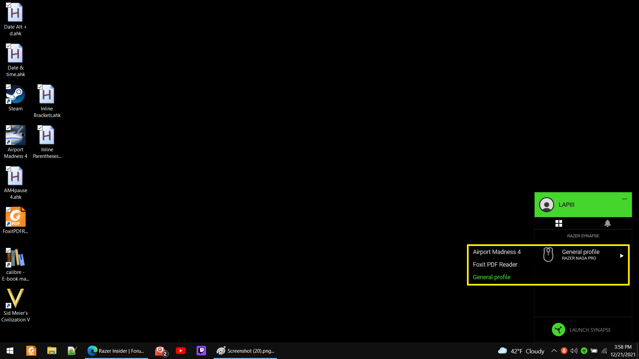Open the volume speaker tray icon

(x=574, y=351)
